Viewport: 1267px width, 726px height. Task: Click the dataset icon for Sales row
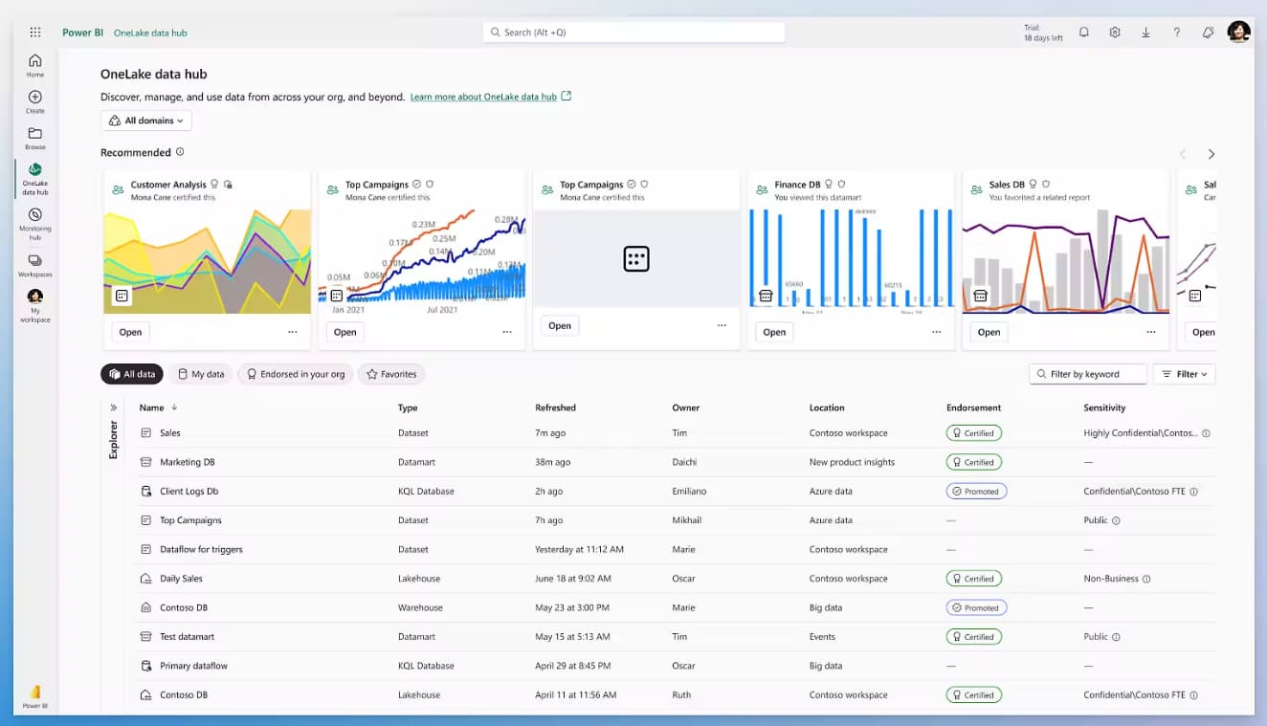(x=145, y=433)
